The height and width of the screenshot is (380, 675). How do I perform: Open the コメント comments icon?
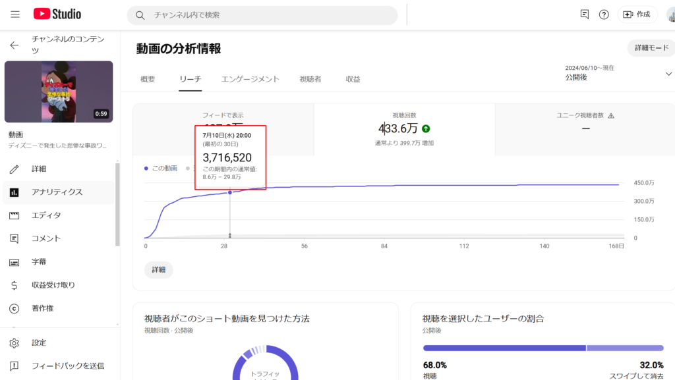[x=15, y=238]
